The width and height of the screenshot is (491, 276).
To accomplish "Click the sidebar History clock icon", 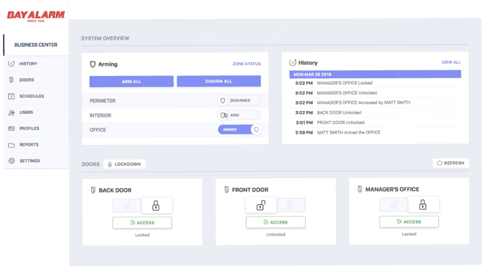I will 11,64.
